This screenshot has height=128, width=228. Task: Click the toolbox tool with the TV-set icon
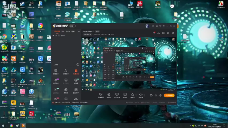pyautogui.click(x=66, y=91)
